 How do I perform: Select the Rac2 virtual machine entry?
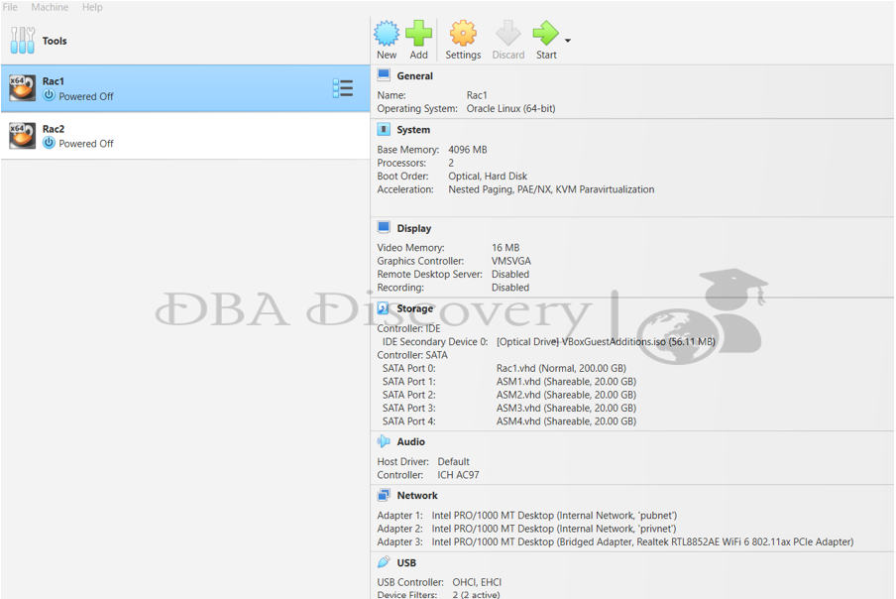coord(185,136)
